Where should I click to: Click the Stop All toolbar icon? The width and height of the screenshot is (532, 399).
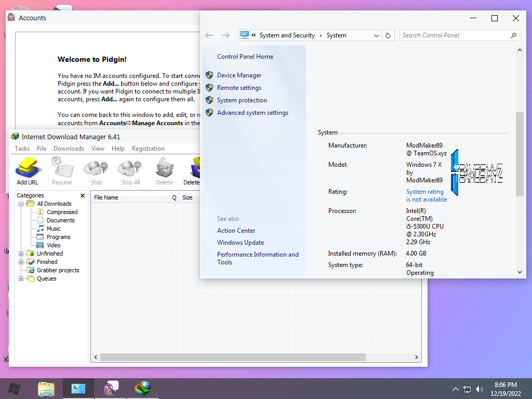tap(130, 170)
